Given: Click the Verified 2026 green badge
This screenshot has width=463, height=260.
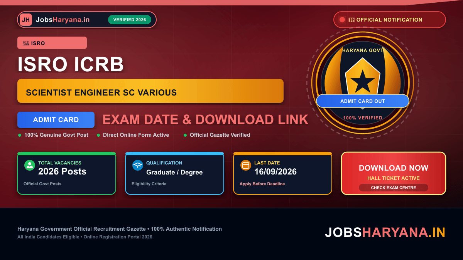Looking at the screenshot, I should pyautogui.click(x=130, y=20).
